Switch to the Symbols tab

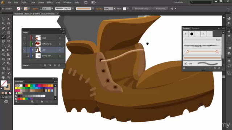(x=196, y=28)
